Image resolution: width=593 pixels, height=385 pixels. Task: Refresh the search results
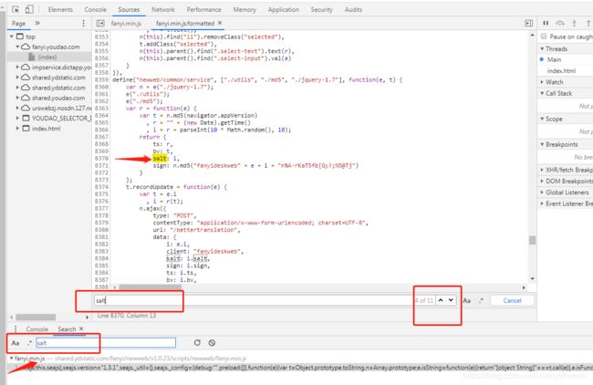(197, 343)
